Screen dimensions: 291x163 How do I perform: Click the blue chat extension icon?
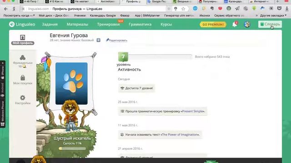[195, 9]
